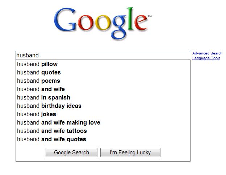Select the "husband birthday ideas" suggestion

(x=49, y=106)
